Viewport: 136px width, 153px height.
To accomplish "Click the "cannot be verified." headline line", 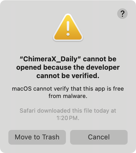I will click(68, 76).
